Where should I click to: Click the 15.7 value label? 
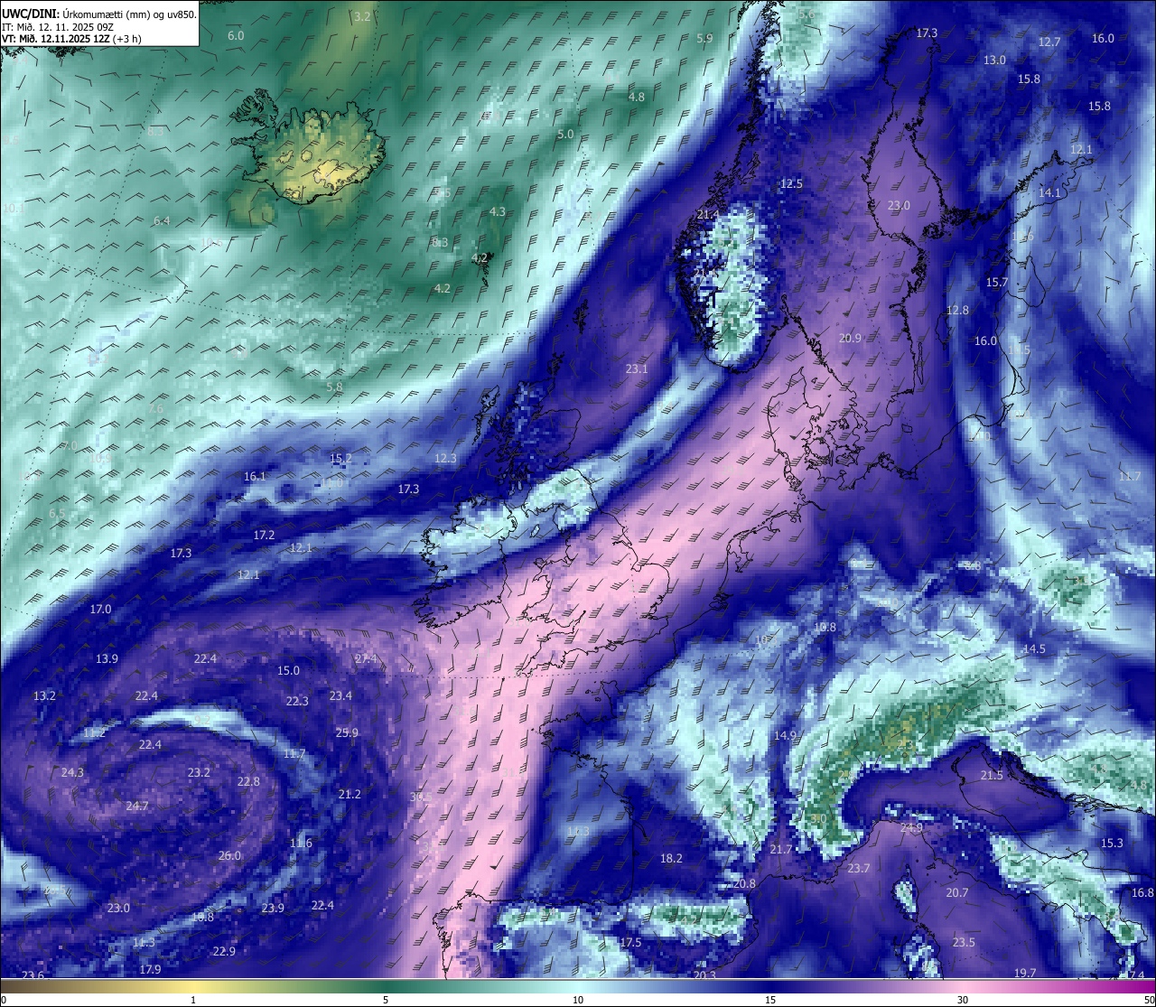[996, 282]
